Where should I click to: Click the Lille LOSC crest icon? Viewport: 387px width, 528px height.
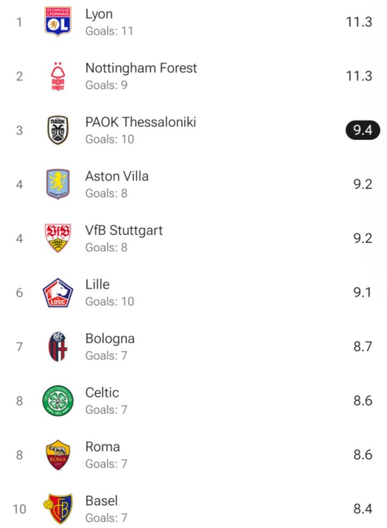58,293
